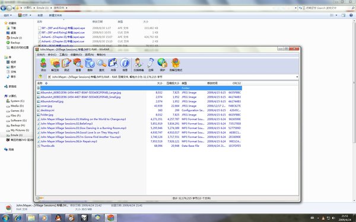The image size is (356, 222).
Task: Click the QQ penguin taskbar icon
Action: tap(58, 218)
